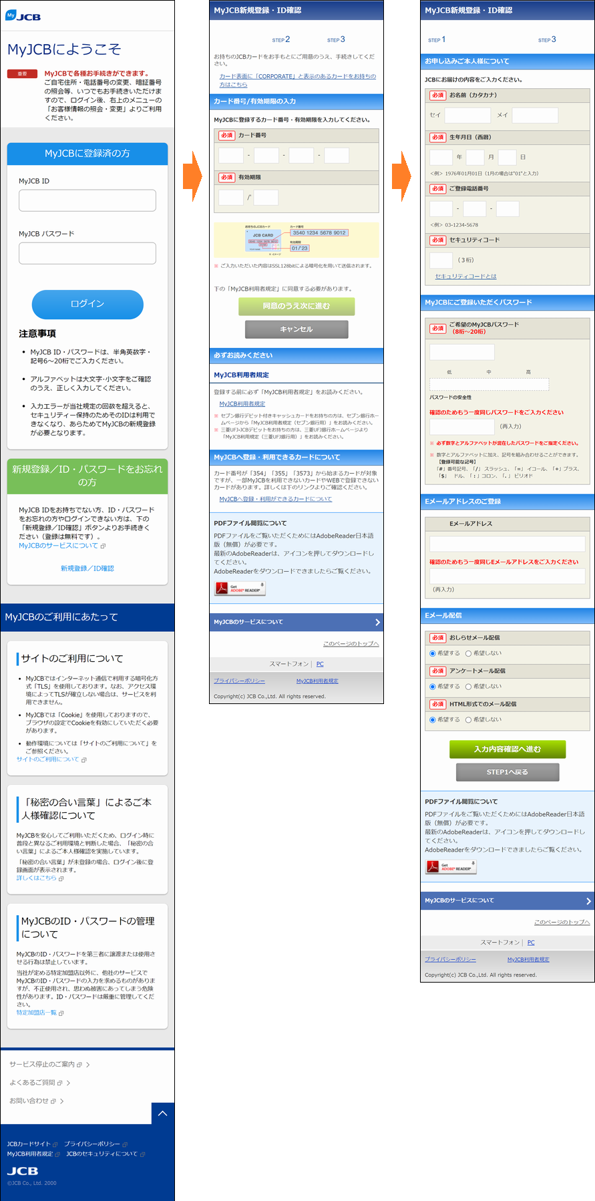Click external link icon beside サービス停止のご案内
Screen dimensions: 595x1201
click(x=79, y=1065)
